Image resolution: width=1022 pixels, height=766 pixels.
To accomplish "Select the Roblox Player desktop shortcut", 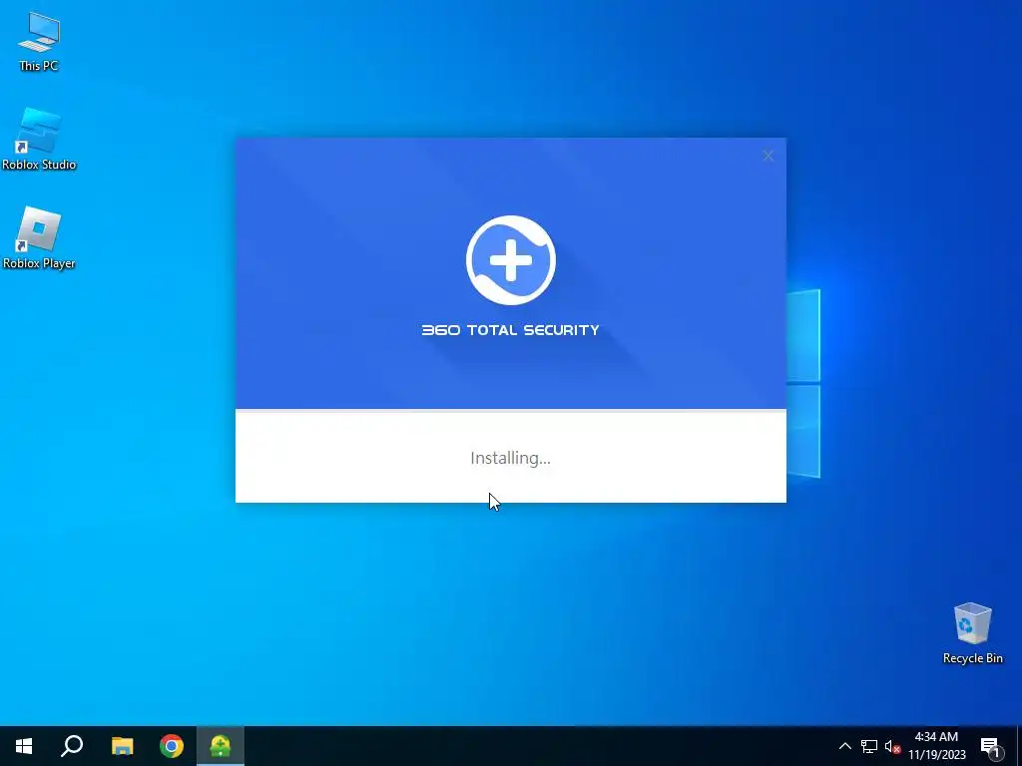I will pyautogui.click(x=39, y=237).
